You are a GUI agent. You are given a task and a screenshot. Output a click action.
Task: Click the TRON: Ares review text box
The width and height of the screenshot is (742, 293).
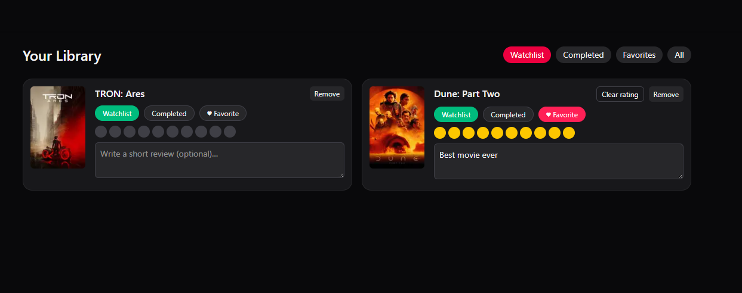219,160
